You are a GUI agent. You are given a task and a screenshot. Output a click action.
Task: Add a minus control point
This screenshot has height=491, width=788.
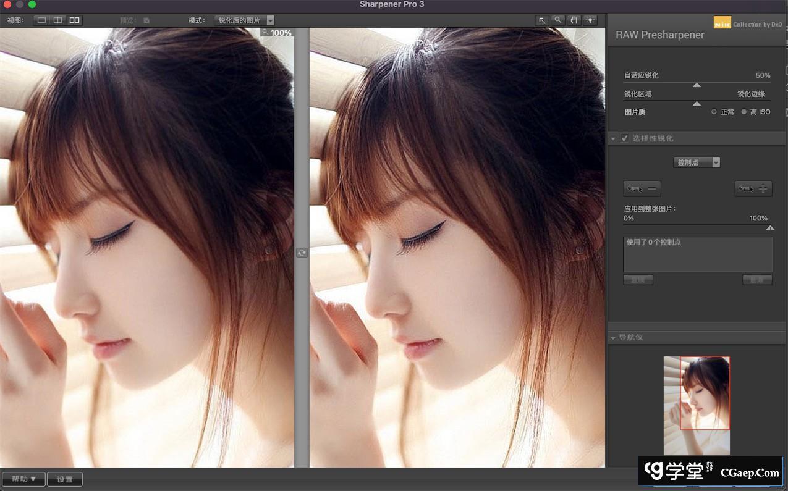[x=642, y=189]
